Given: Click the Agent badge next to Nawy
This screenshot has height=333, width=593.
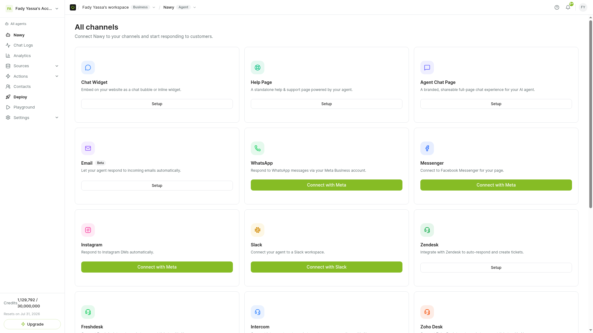Looking at the screenshot, I should (x=183, y=7).
